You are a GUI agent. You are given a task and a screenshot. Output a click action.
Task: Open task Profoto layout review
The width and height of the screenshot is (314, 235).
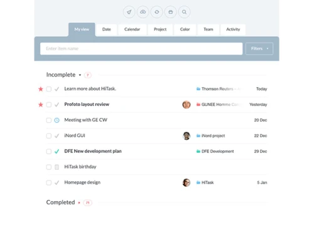87,105
